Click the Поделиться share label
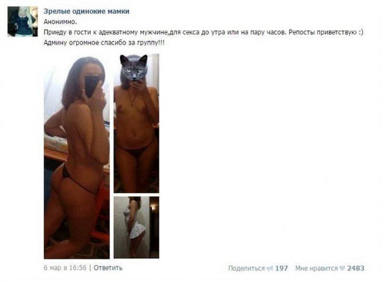 pos(246,268)
